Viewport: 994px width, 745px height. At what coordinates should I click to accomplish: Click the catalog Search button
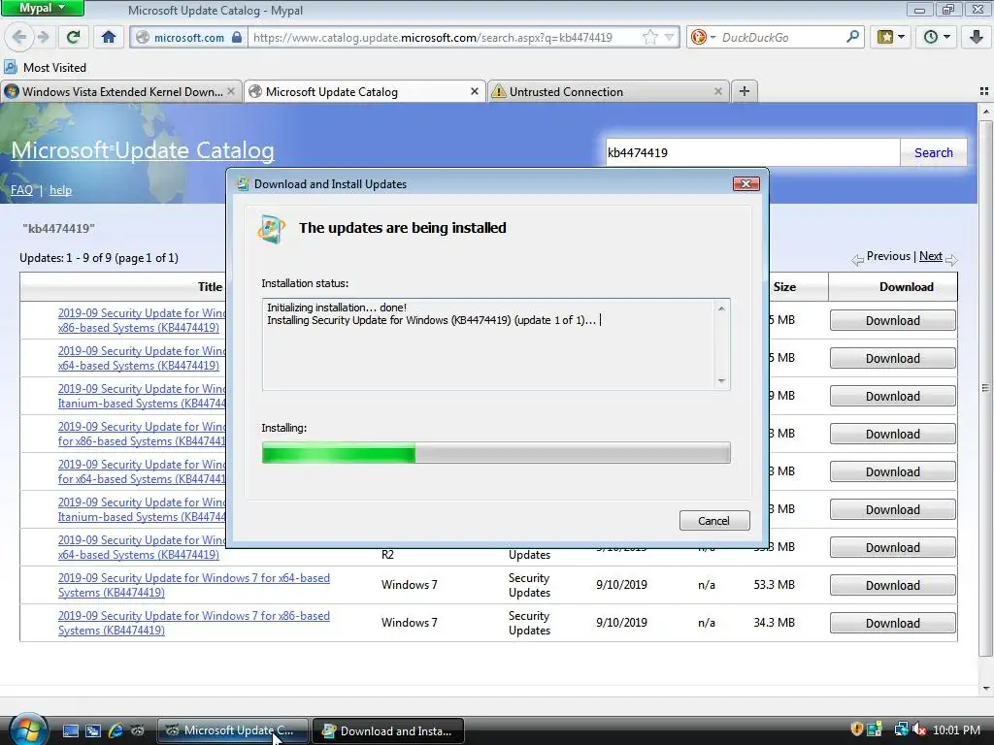[x=933, y=152]
